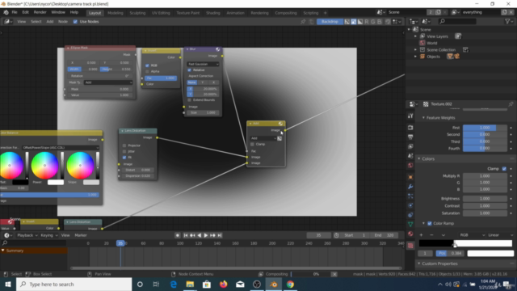
Task: Launch Blender app menu icon
Action: [6, 13]
